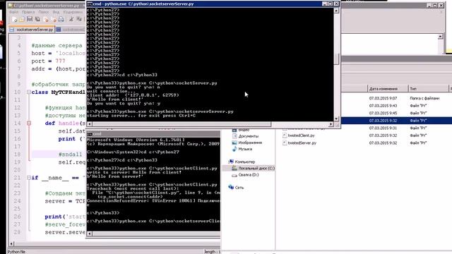The image size is (452, 254).
Task: Click left arrow of lower cmd horizontal scrollbar
Action: 90,234
